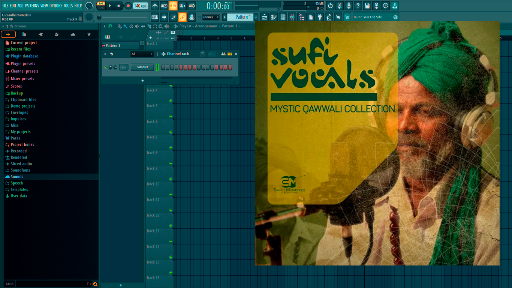
Task: Select the playlist zoom magnifier tool
Action: (x=160, y=26)
